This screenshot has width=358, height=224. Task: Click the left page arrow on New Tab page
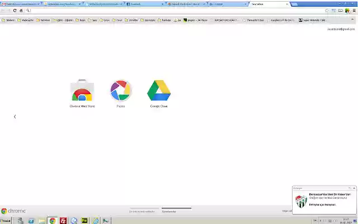pyautogui.click(x=15, y=116)
